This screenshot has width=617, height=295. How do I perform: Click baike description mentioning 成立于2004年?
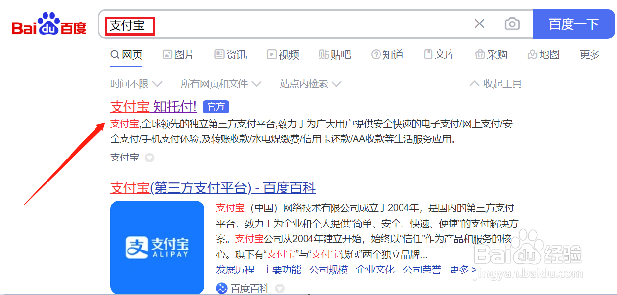367,231
